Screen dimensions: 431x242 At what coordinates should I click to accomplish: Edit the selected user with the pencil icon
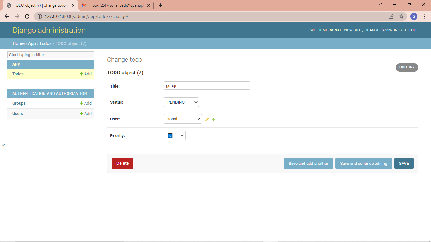pos(207,119)
